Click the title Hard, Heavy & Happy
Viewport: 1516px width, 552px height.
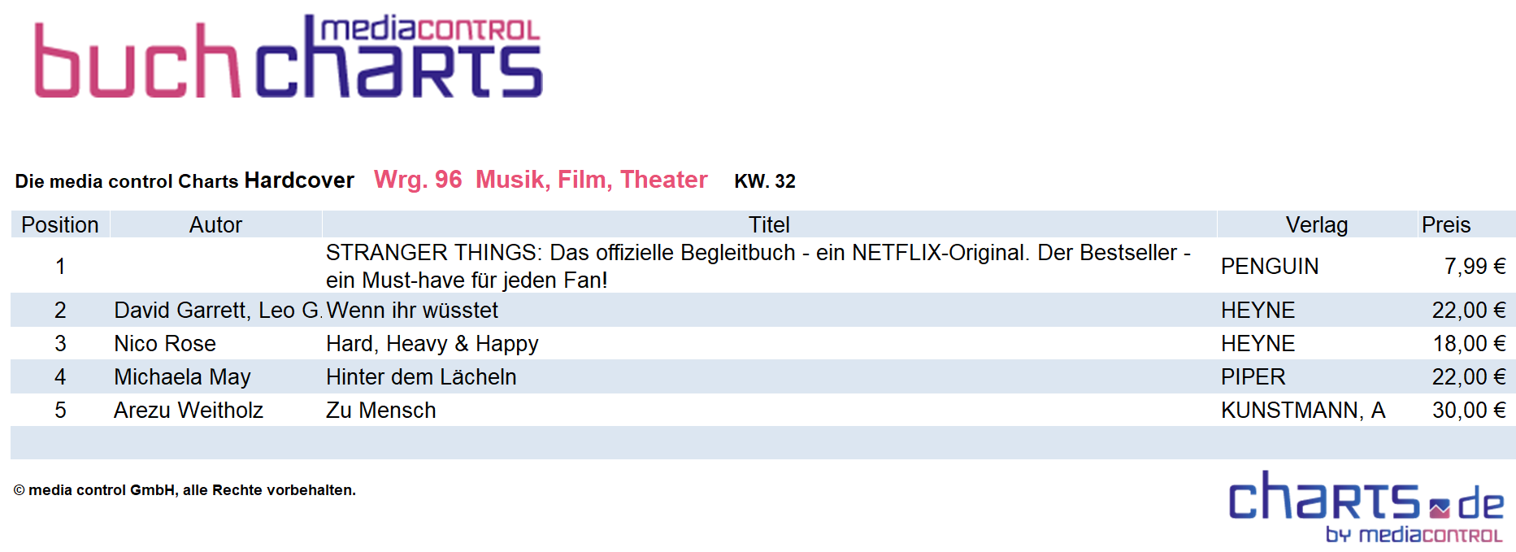pyautogui.click(x=432, y=344)
